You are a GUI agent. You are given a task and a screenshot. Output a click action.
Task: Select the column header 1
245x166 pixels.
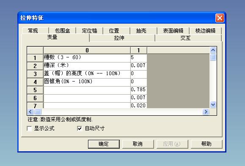(139, 50)
